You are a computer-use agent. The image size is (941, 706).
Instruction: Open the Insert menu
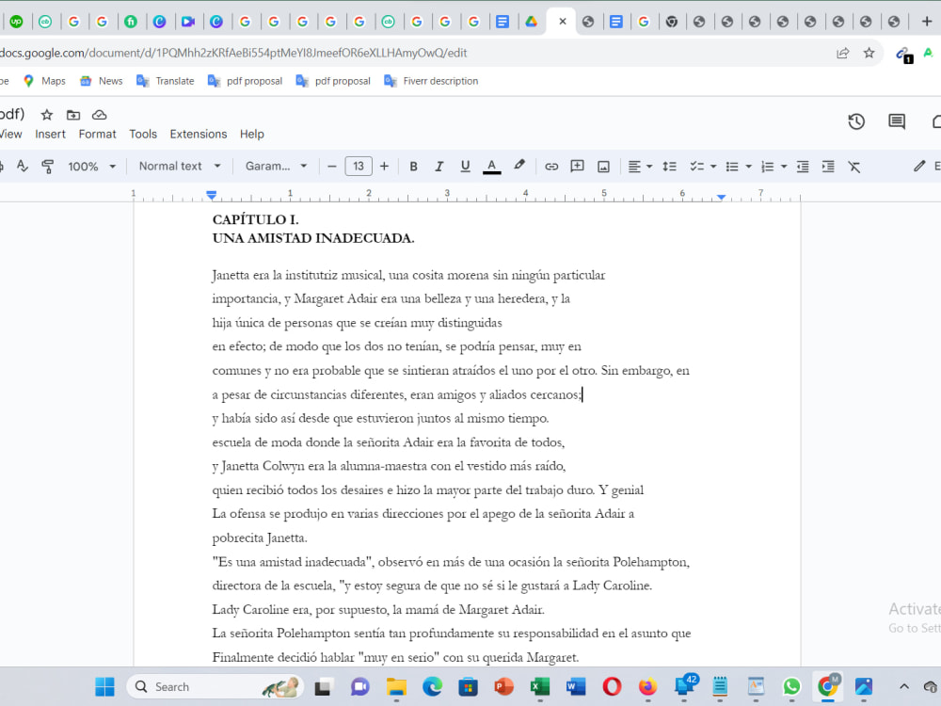(x=50, y=134)
